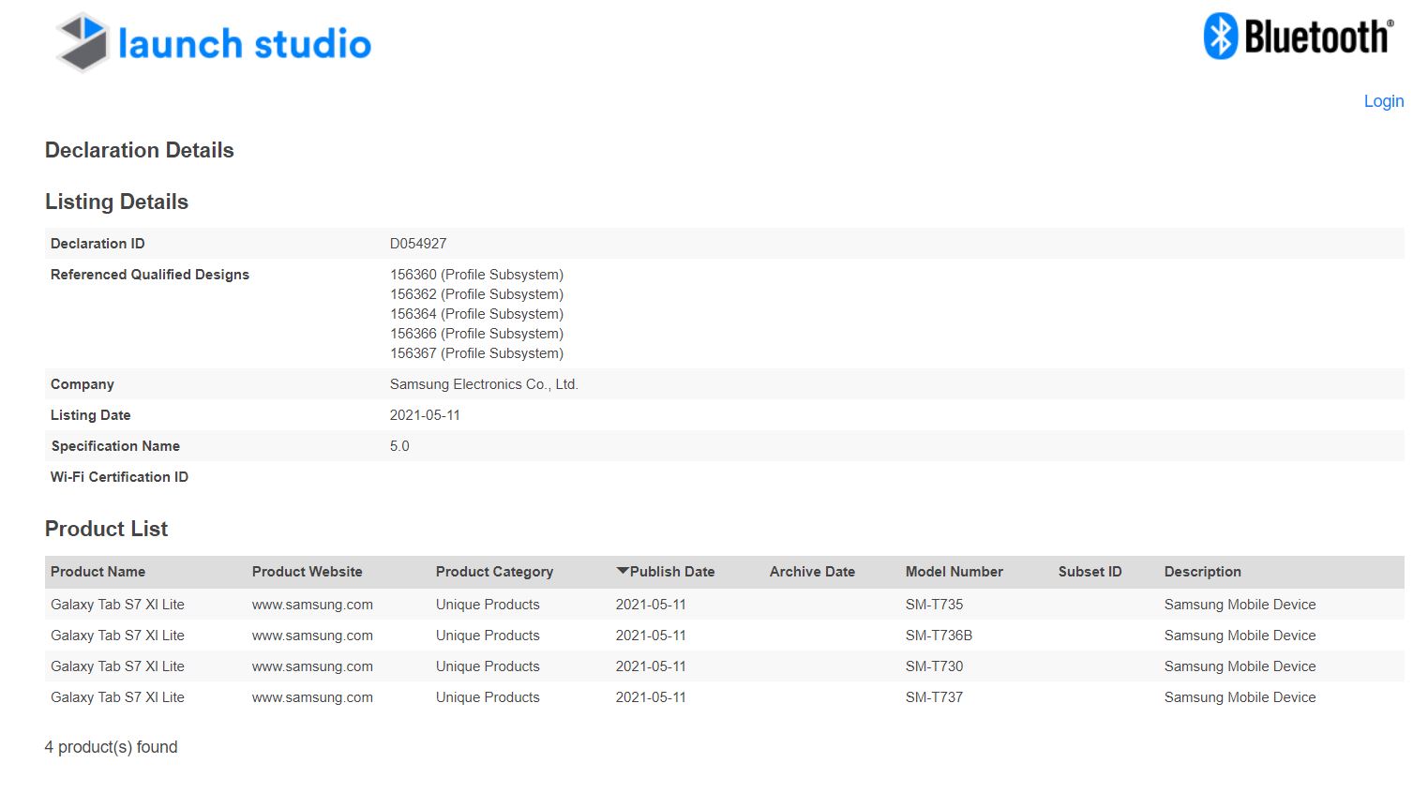Image resolution: width=1428 pixels, height=793 pixels.
Task: Select company Samsung Electronics Co., Ltd.
Action: click(x=484, y=384)
